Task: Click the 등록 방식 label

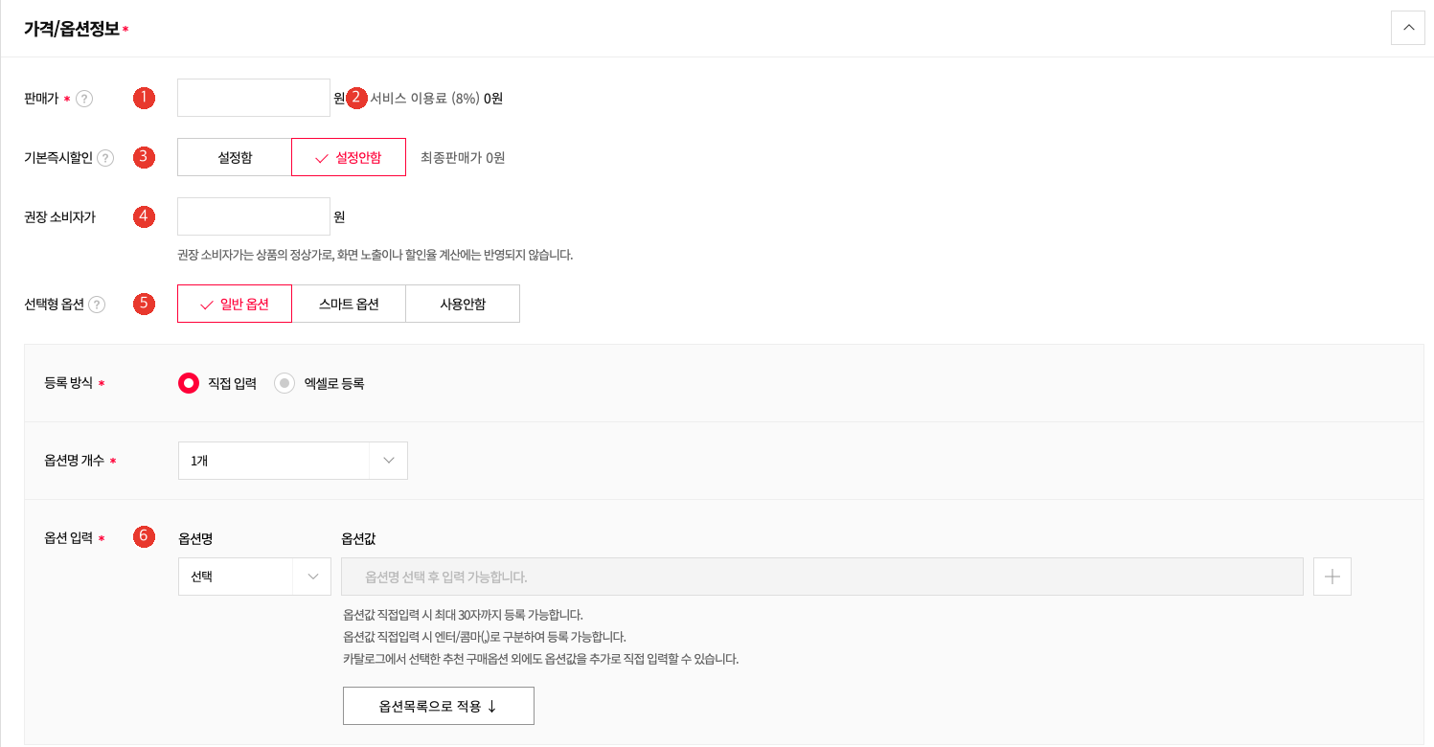Action: point(68,383)
